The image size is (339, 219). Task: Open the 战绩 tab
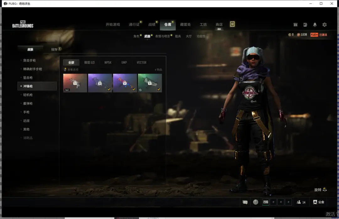point(152,25)
